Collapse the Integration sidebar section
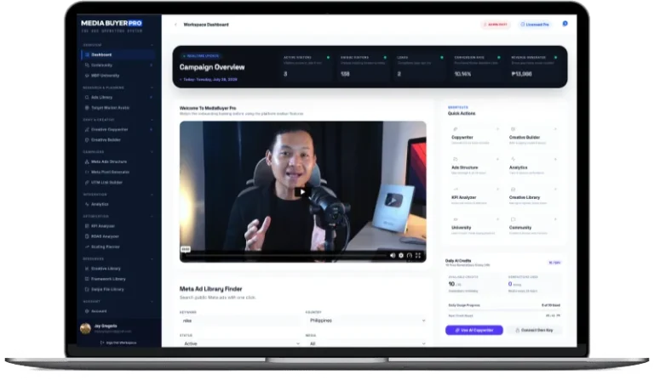654x380 pixels. click(152, 195)
